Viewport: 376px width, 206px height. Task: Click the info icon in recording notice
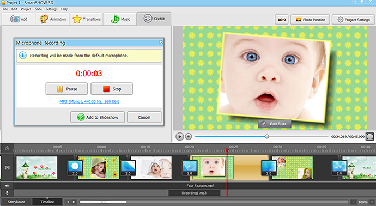(23, 56)
